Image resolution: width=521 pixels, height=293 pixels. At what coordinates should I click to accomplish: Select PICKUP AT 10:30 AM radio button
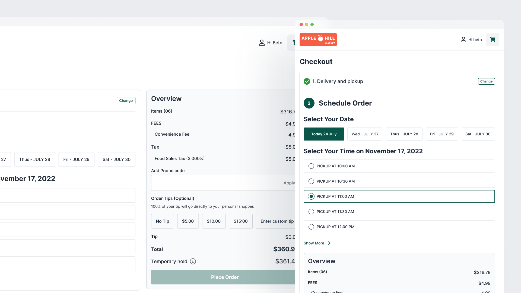pyautogui.click(x=311, y=181)
